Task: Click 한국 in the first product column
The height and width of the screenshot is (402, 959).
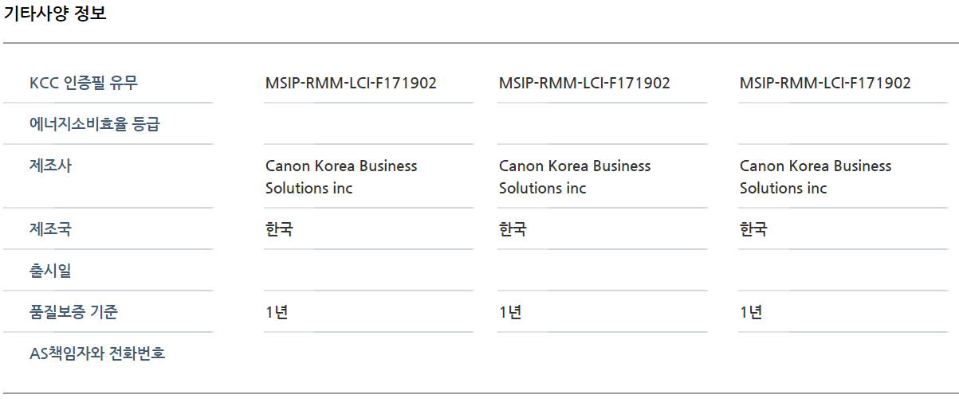Action: click(x=279, y=229)
